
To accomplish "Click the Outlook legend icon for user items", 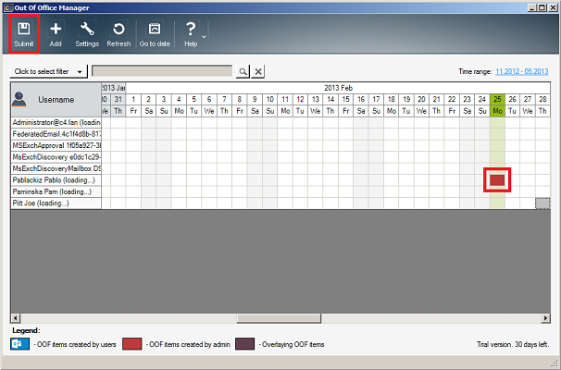I will tap(17, 344).
